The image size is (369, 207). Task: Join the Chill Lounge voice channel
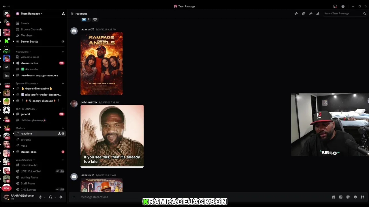coord(40,189)
